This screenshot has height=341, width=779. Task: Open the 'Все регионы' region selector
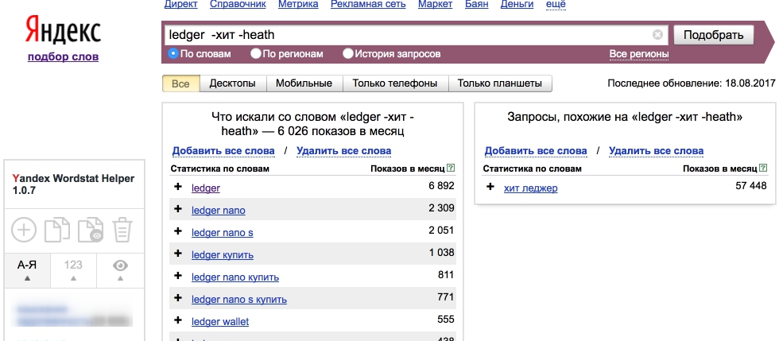tap(638, 54)
